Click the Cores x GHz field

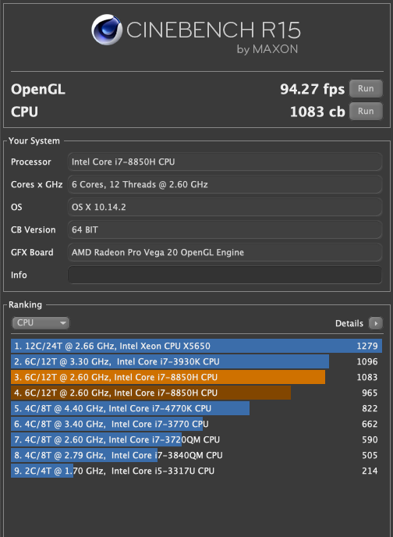click(225, 184)
